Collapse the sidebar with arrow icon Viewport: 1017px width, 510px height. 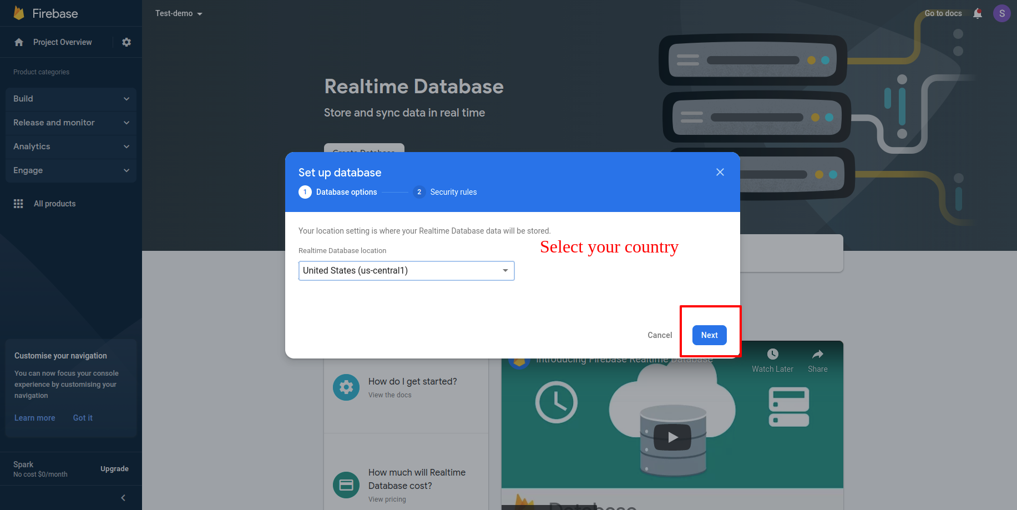[123, 498]
